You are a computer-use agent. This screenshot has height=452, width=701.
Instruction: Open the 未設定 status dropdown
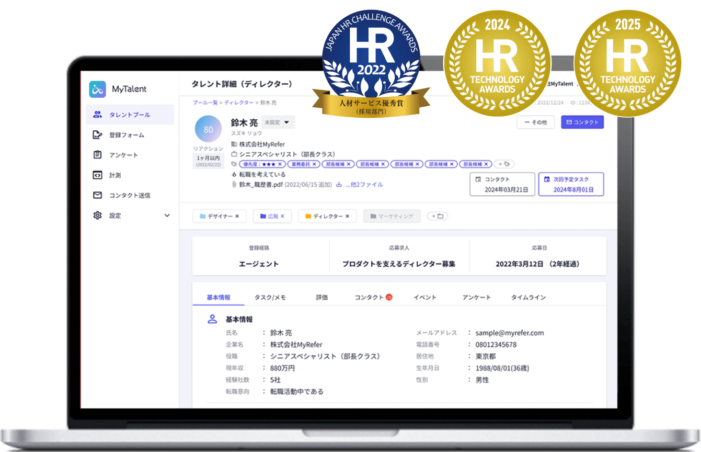point(278,122)
